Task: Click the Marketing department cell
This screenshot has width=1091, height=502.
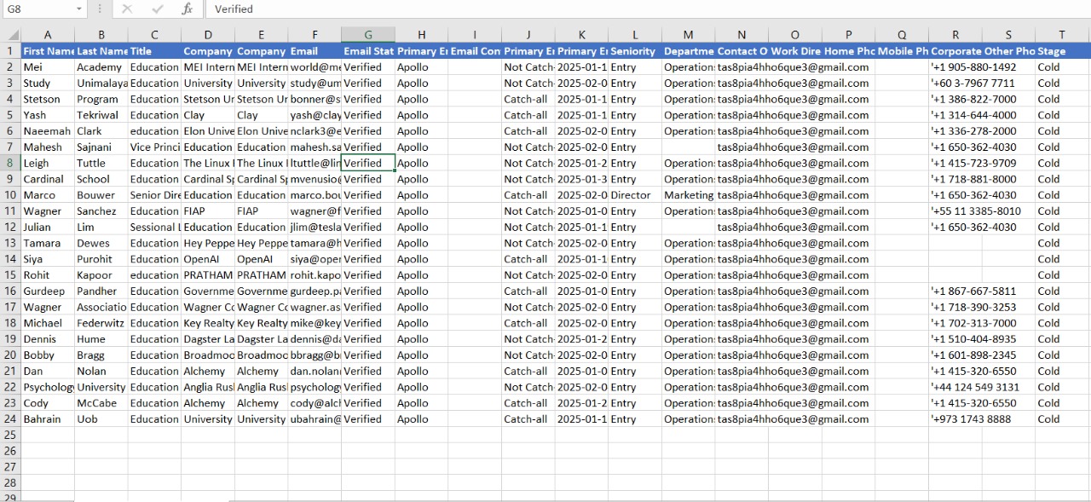Action: pos(688,195)
